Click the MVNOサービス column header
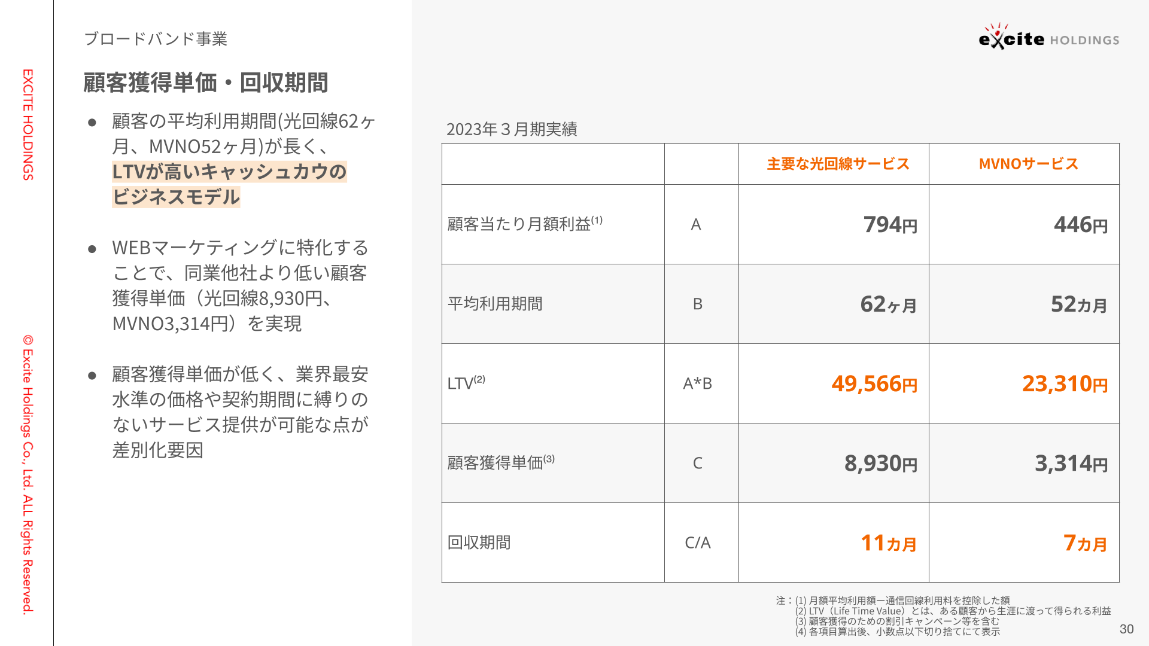 (1028, 164)
